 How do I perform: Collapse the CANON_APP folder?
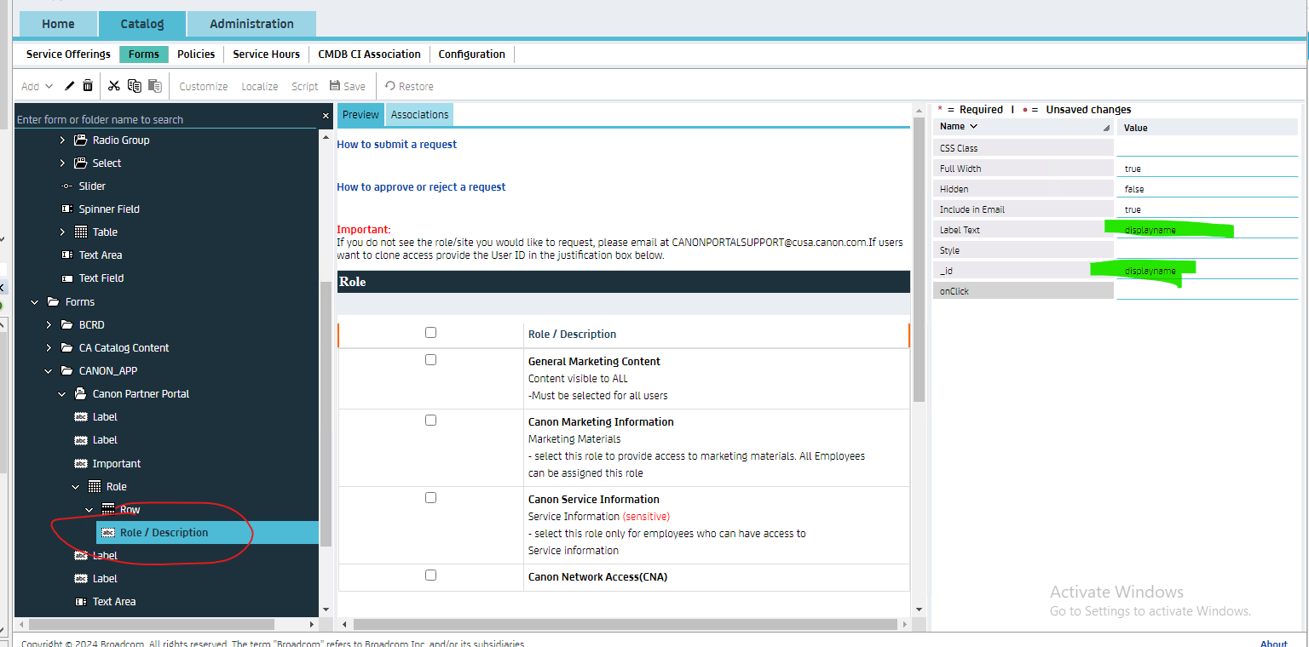pos(49,371)
